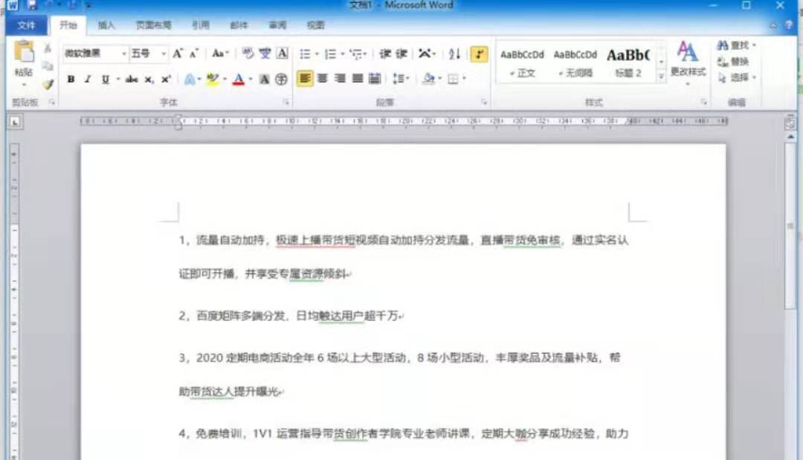
Task: Click the Grow Font icon
Action: coord(178,54)
